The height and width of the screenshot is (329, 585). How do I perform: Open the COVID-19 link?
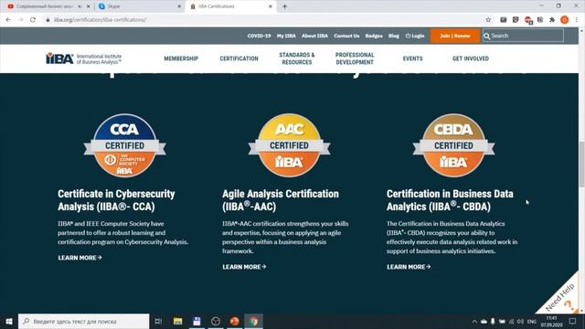259,36
